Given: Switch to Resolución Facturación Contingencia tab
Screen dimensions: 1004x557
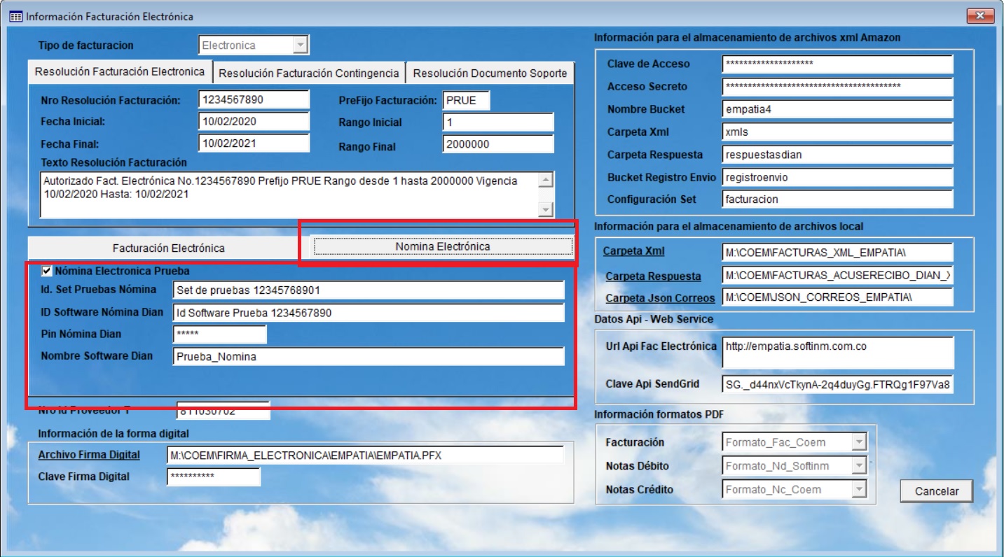Looking at the screenshot, I should click(308, 73).
